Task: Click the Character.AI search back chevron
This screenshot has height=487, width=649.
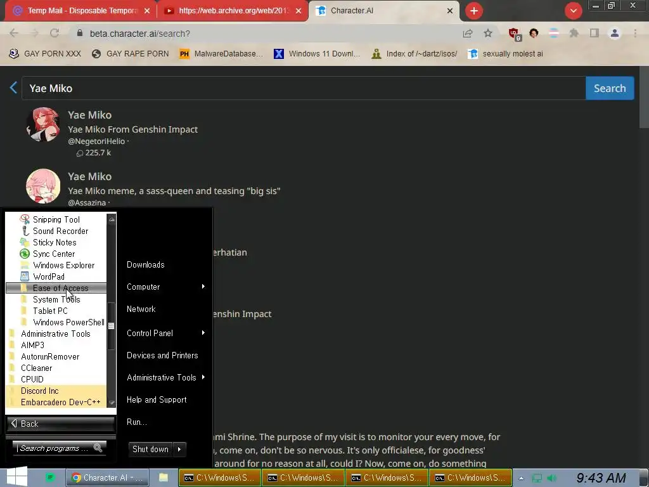Action: (x=13, y=88)
